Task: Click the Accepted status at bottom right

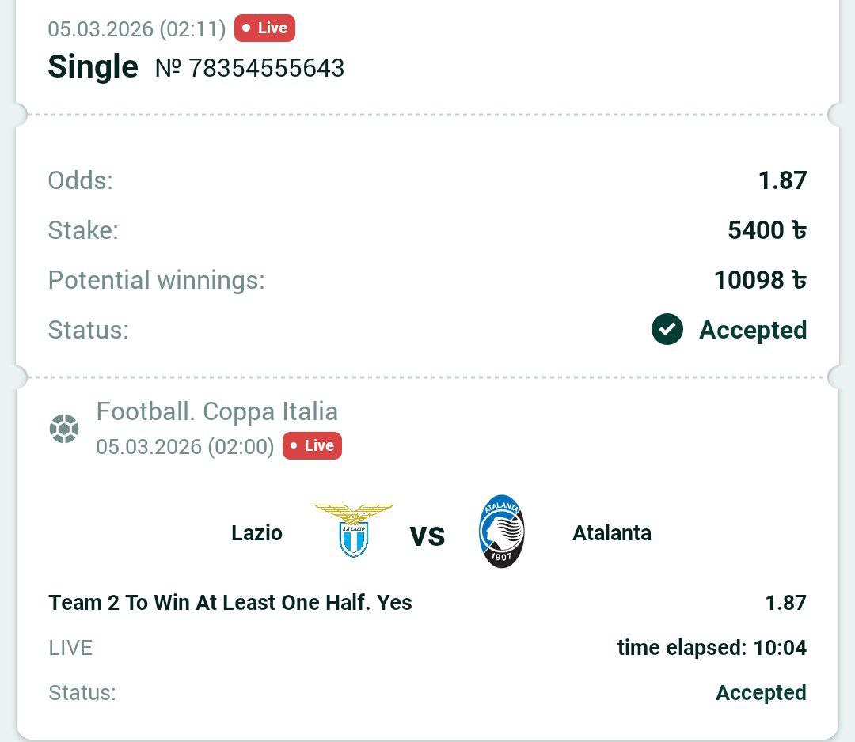Action: (x=760, y=693)
